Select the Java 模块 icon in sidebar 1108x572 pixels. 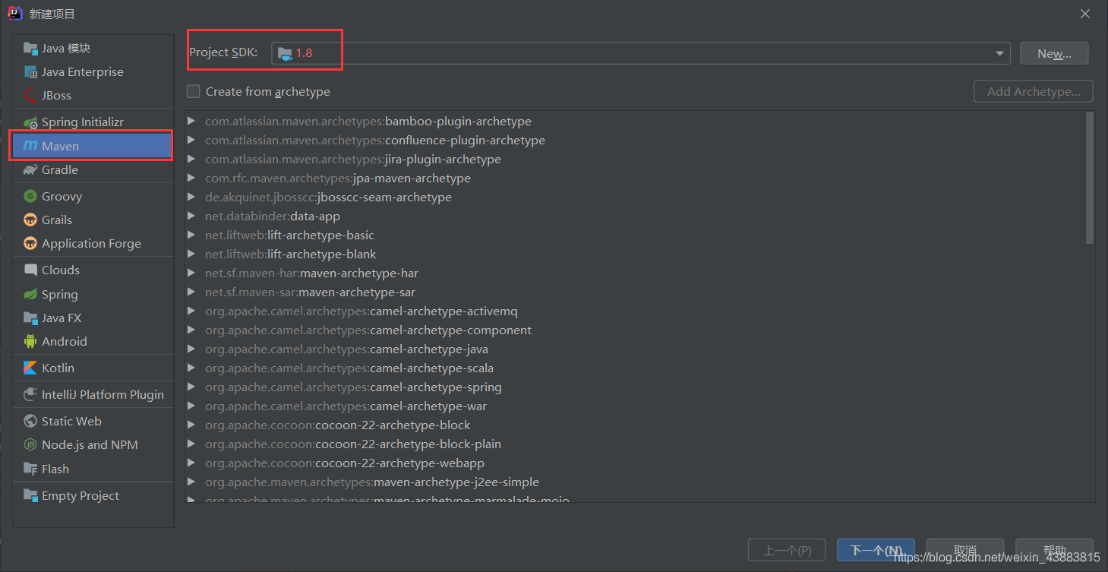pos(30,49)
